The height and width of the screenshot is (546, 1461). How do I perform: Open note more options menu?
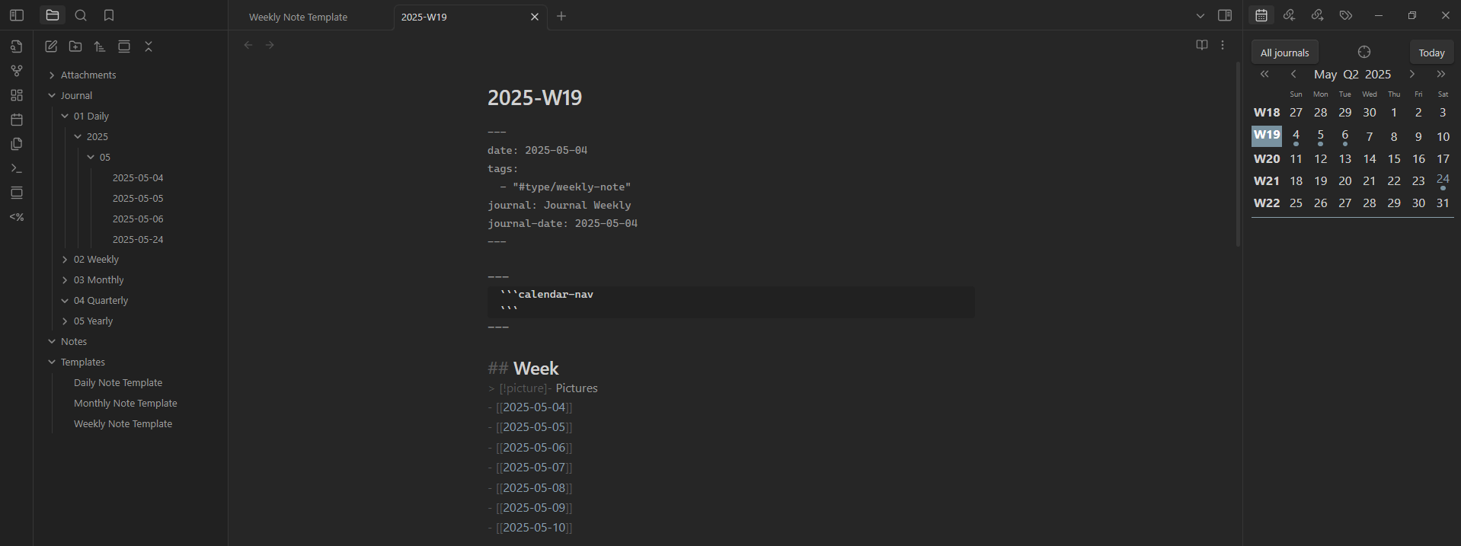(x=1223, y=45)
